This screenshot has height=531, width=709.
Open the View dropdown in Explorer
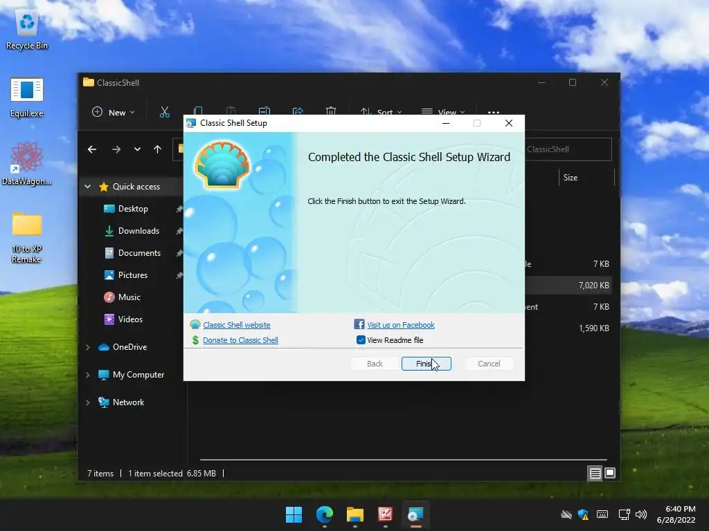click(x=443, y=113)
